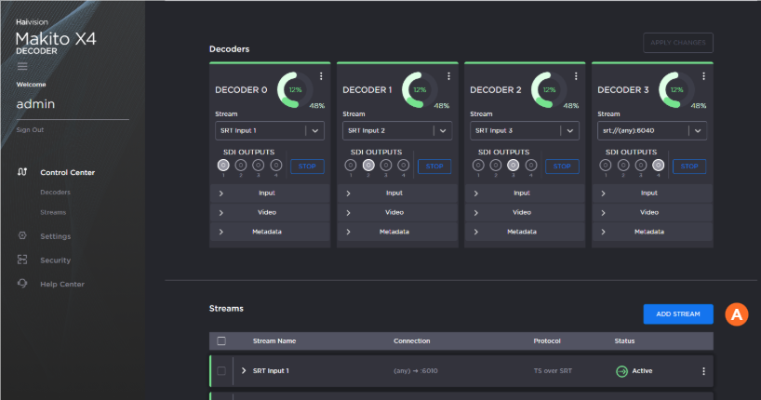761x400 pixels.
Task: Toggle SDI output 1 on Decoder 1
Action: click(x=351, y=166)
